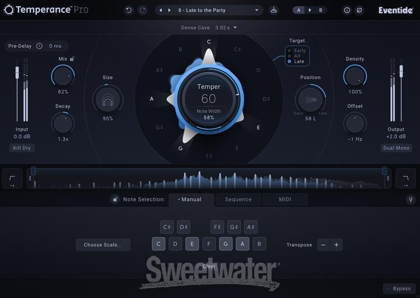The width and height of the screenshot is (420, 298).
Task: Click the undo arrow icon
Action: coord(129,10)
